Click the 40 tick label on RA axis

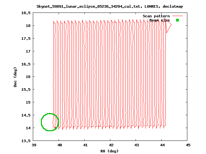[x=60, y=145]
